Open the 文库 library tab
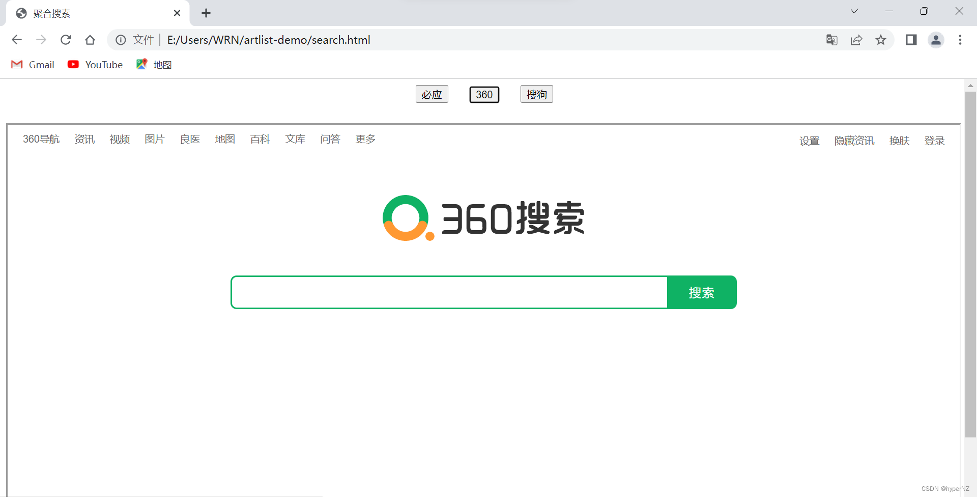Viewport: 977px width, 497px height. pos(295,139)
